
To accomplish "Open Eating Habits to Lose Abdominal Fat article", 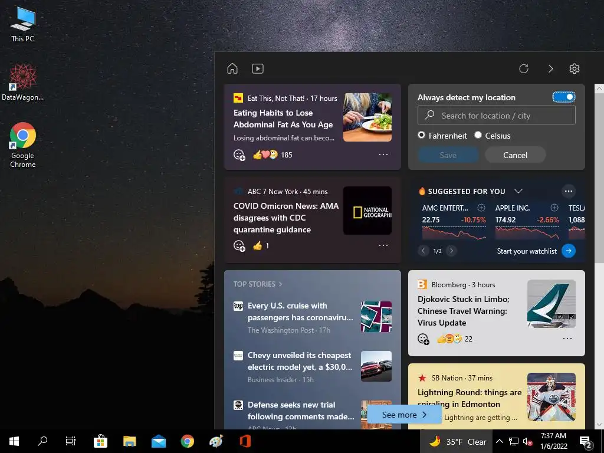I will [283, 119].
